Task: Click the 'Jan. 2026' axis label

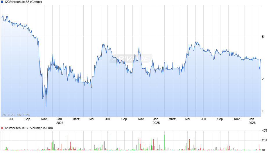Action: (x=252, y=121)
